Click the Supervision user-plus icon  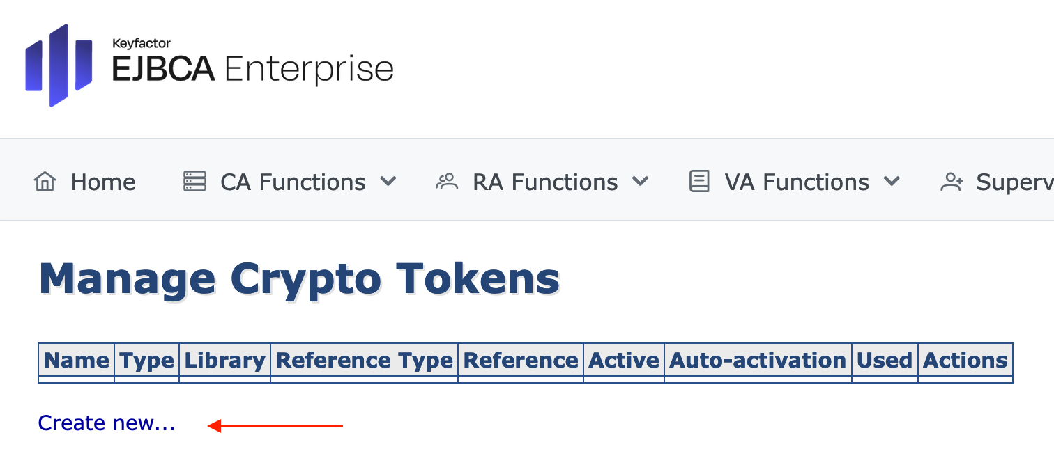(x=952, y=182)
